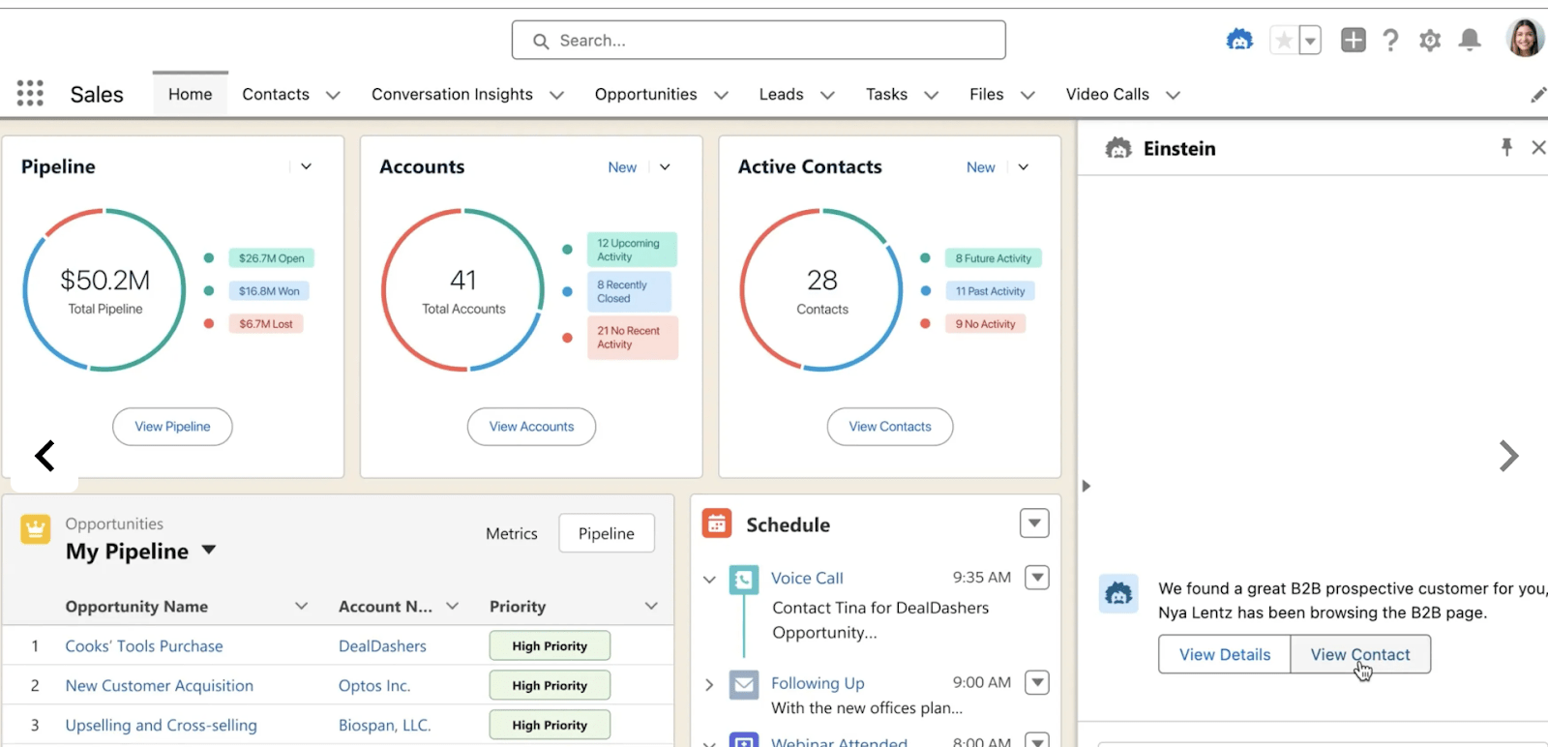The image size is (1548, 747).
Task: Open the notifications bell
Action: (1470, 40)
